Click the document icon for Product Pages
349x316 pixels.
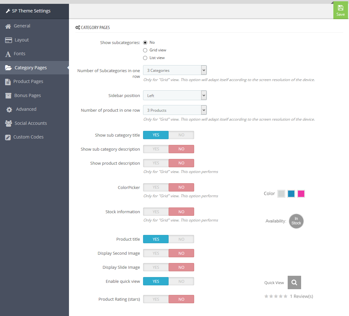tap(8, 82)
